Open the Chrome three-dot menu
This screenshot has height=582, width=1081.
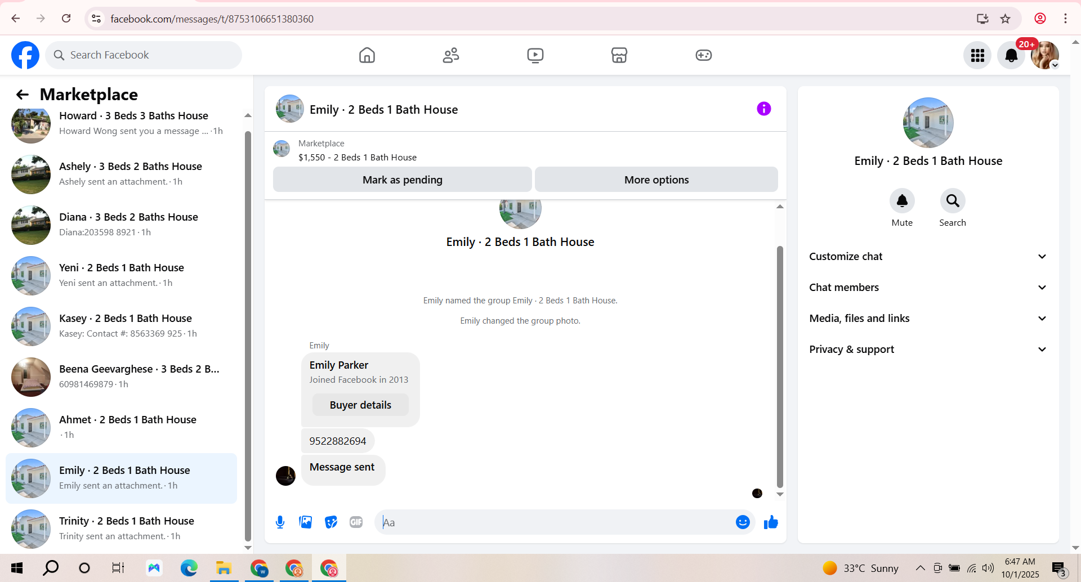1065,19
